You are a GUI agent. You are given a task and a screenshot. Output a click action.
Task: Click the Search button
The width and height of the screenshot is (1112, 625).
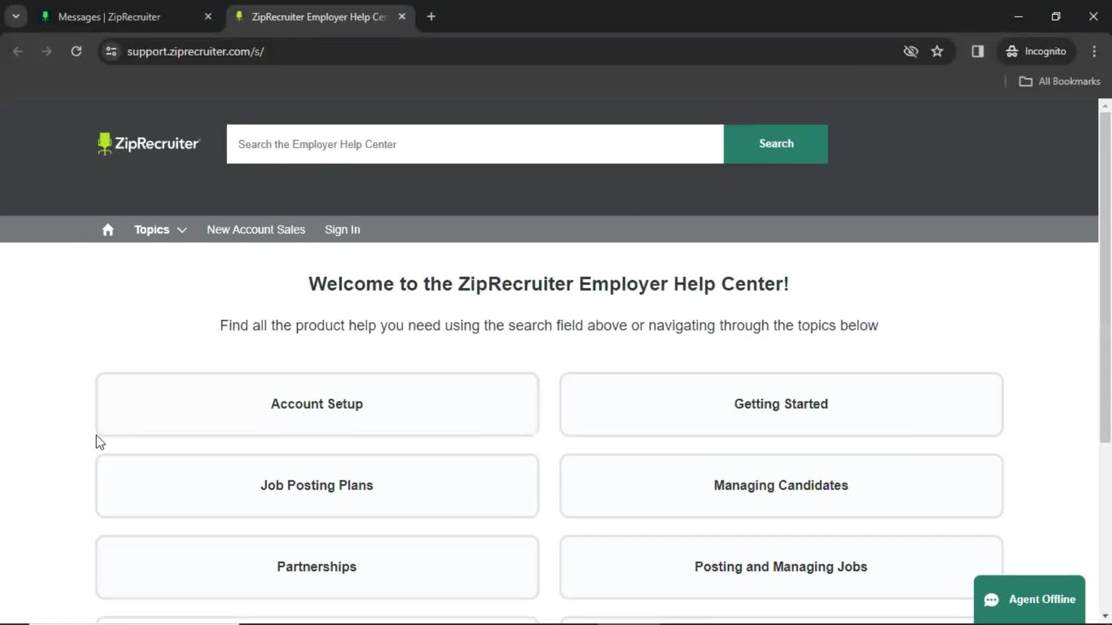[x=777, y=144]
